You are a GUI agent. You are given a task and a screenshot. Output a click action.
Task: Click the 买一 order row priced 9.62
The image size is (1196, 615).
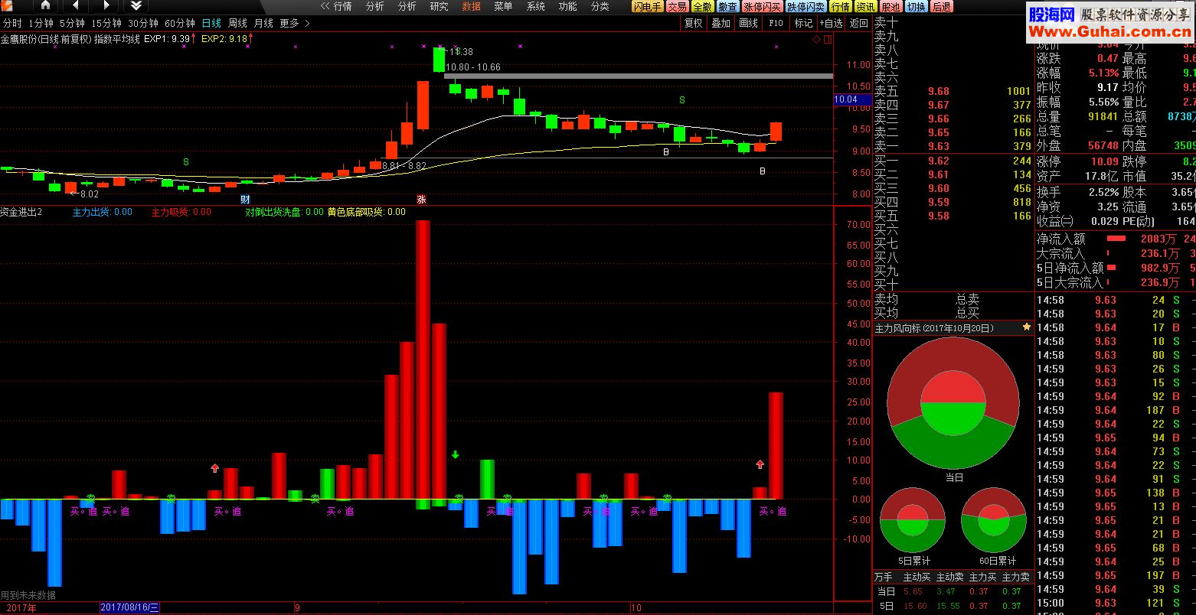pyautogui.click(x=953, y=161)
